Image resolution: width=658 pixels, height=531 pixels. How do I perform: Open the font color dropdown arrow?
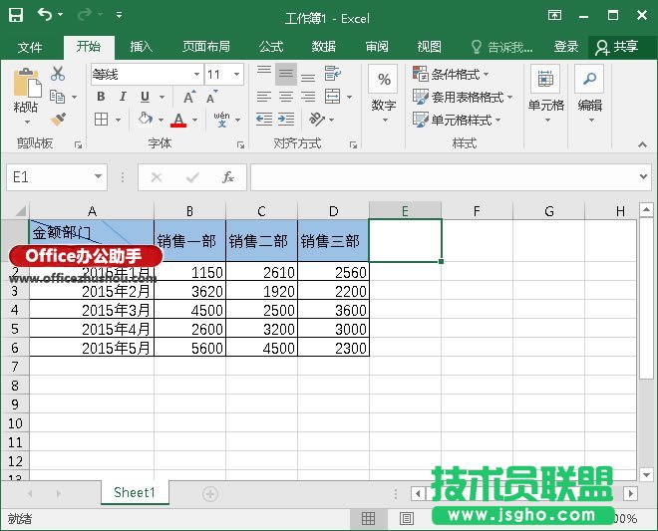(x=195, y=121)
